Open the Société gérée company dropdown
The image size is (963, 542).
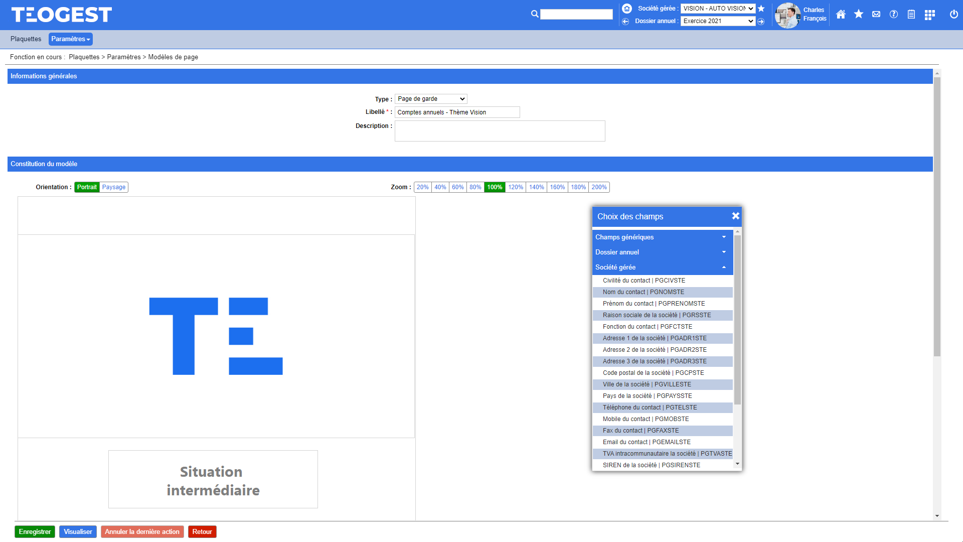(x=718, y=9)
